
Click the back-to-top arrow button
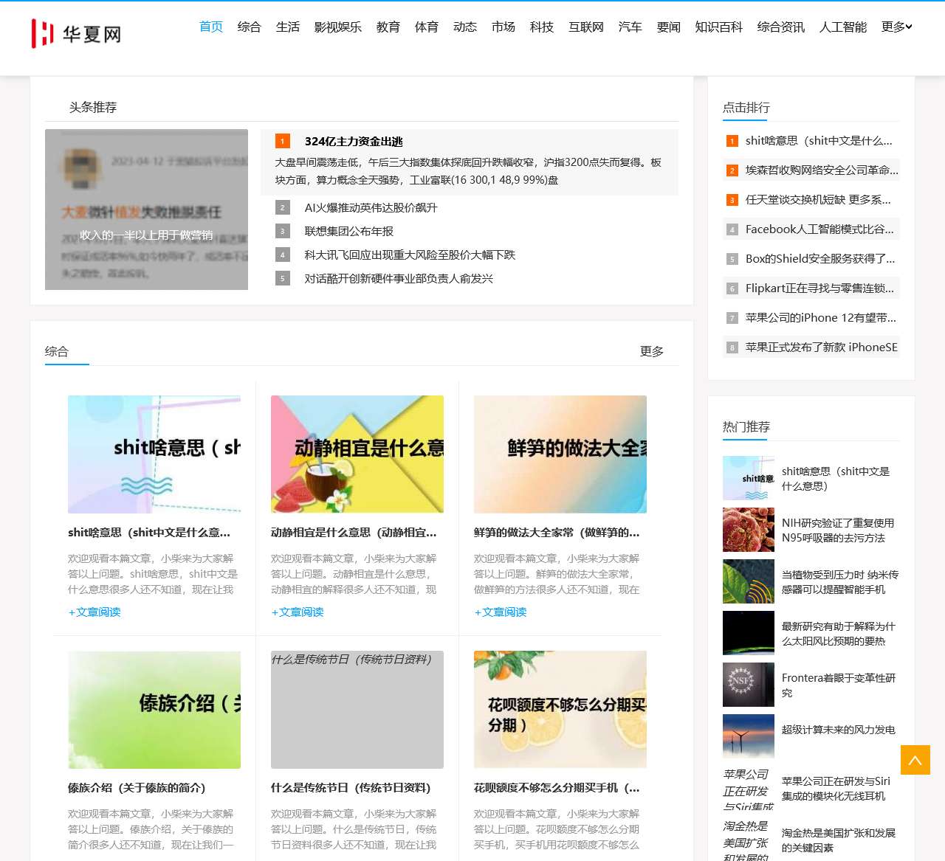(x=915, y=760)
